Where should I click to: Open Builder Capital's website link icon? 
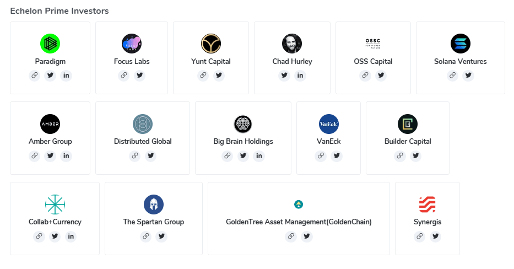[400, 156]
